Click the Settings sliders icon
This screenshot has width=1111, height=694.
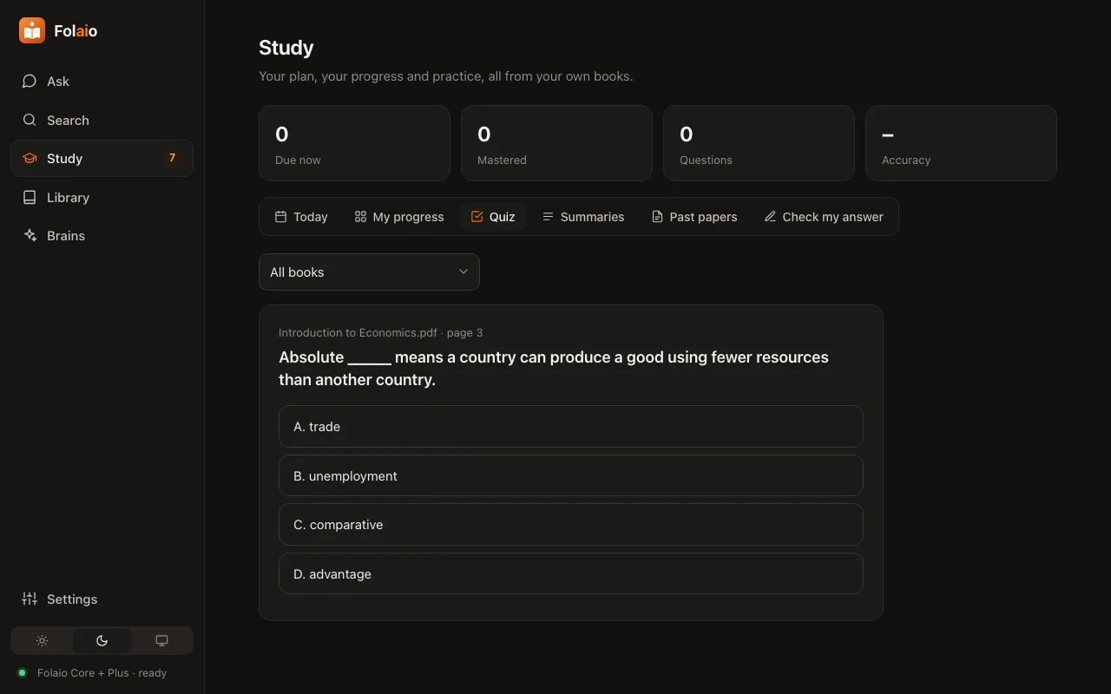click(30, 599)
